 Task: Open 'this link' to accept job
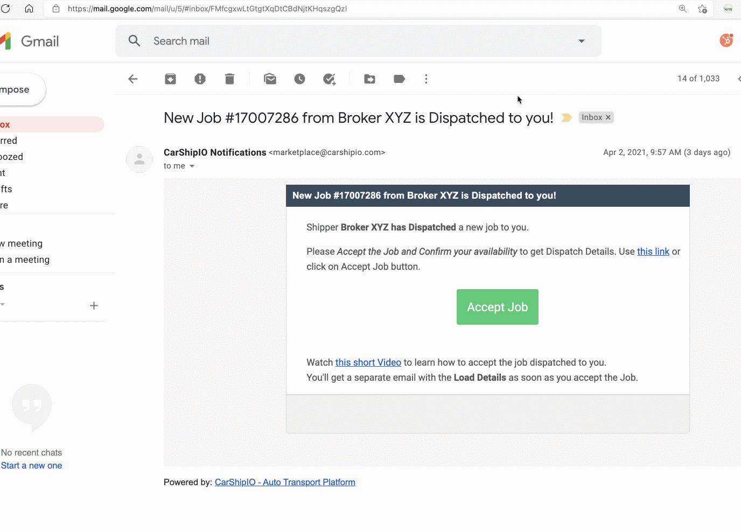click(x=653, y=251)
